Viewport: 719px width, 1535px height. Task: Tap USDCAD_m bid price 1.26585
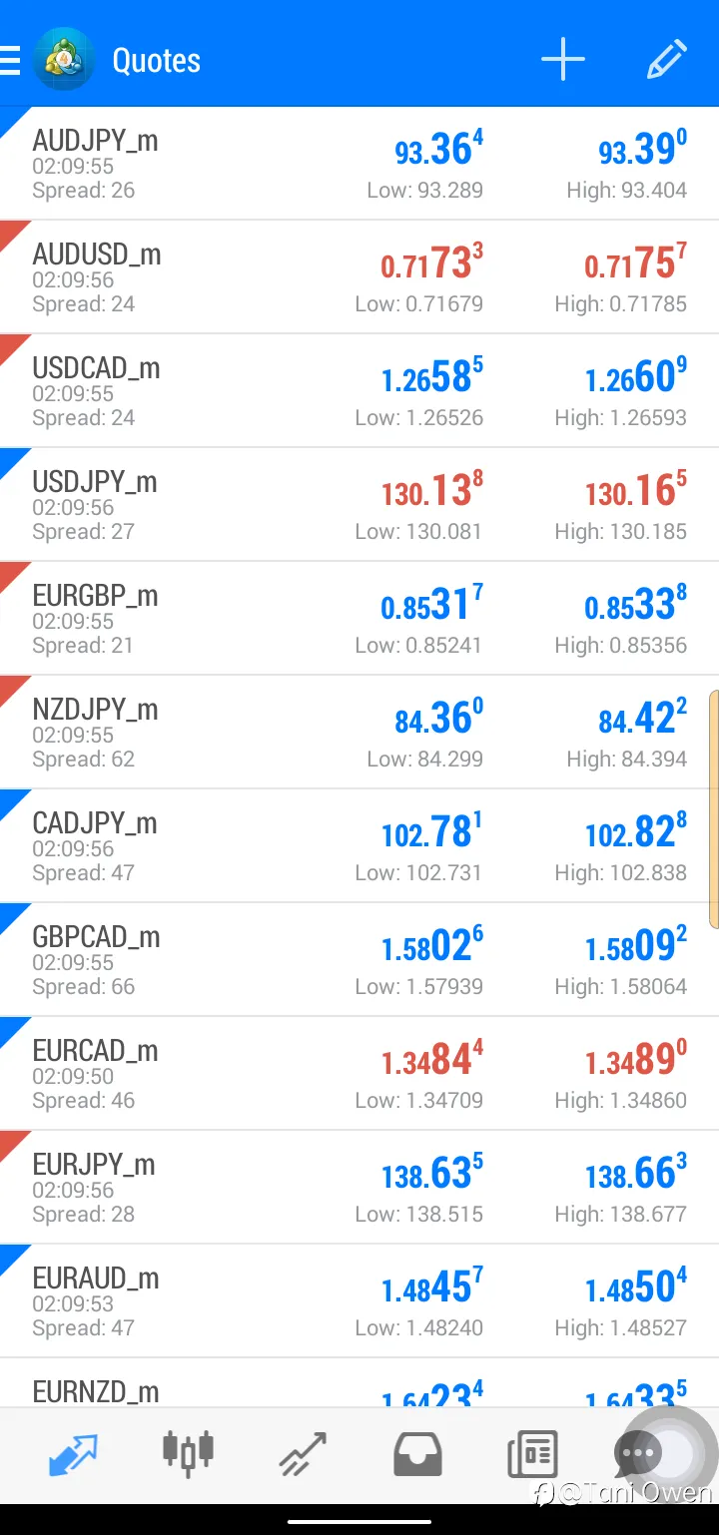432,378
